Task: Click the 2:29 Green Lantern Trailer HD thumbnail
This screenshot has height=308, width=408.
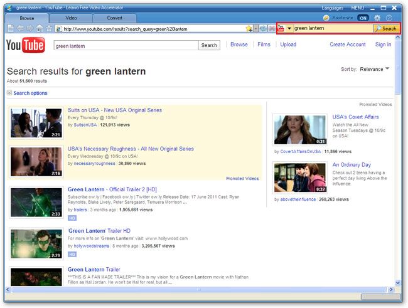Action: pyautogui.click(x=36, y=244)
